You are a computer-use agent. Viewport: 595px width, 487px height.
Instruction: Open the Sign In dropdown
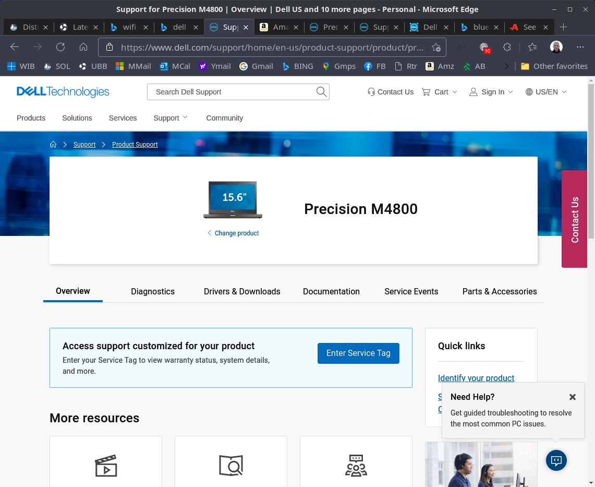coord(491,92)
